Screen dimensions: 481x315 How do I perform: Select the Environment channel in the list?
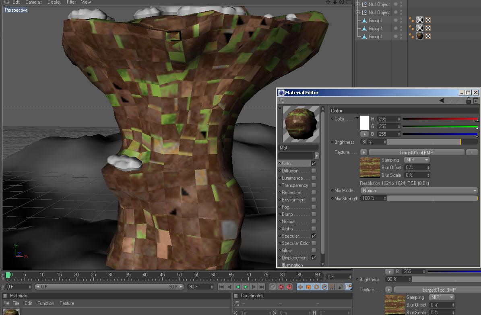coord(293,199)
